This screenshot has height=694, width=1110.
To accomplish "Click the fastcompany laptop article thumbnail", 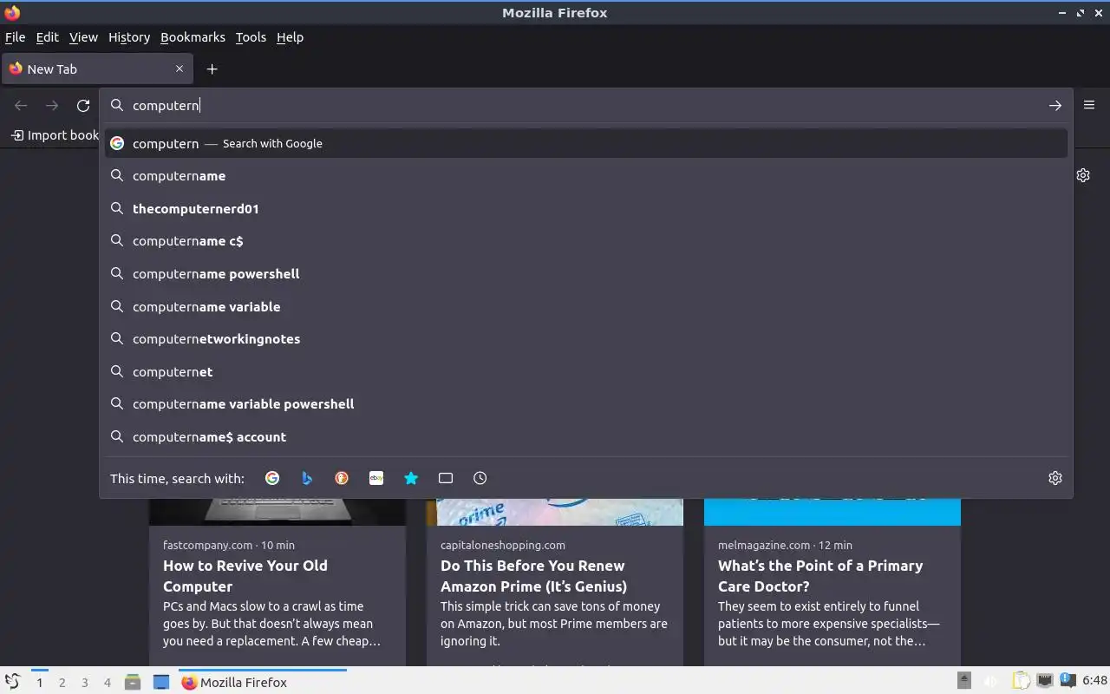I will [x=277, y=512].
